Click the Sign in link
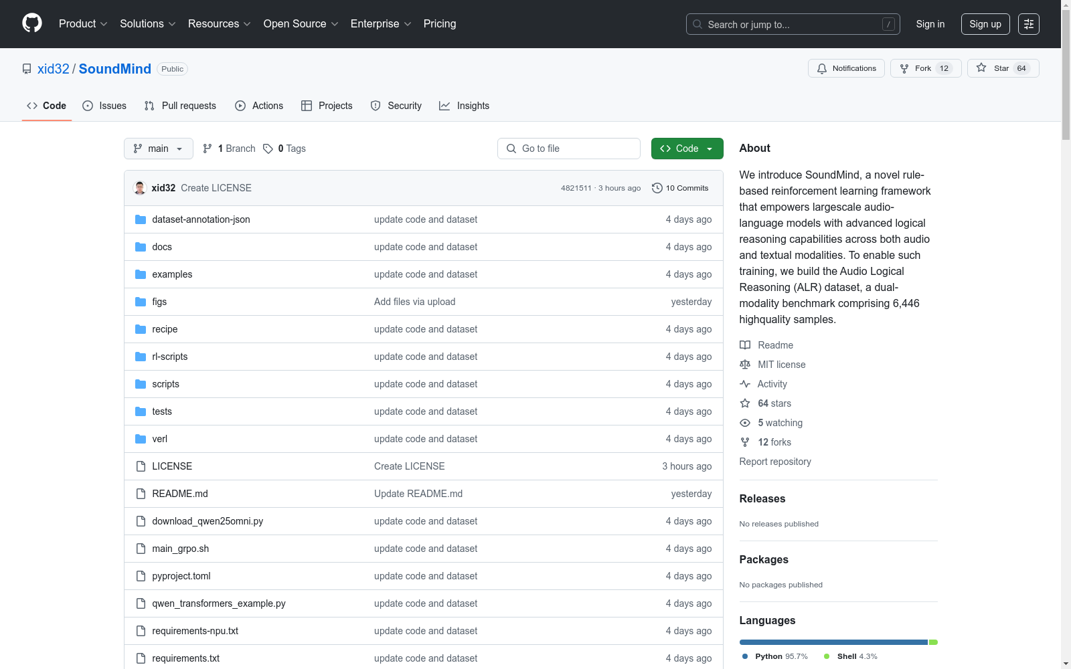The width and height of the screenshot is (1071, 669). [x=930, y=24]
